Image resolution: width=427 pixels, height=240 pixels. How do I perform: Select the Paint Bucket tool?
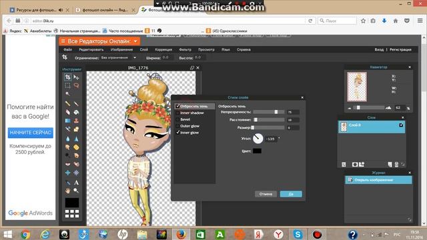(x=76, y=112)
